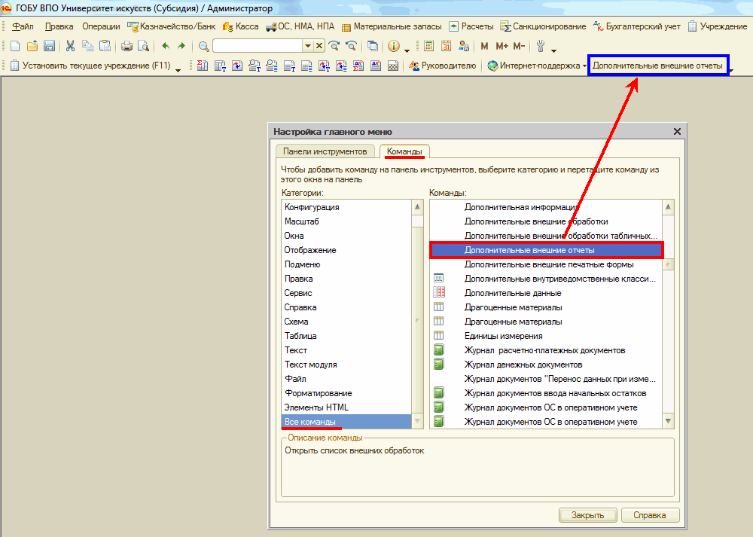The height and width of the screenshot is (537, 753).
Task: Open the calculator icon in toolbar
Action: pyautogui.click(x=428, y=46)
